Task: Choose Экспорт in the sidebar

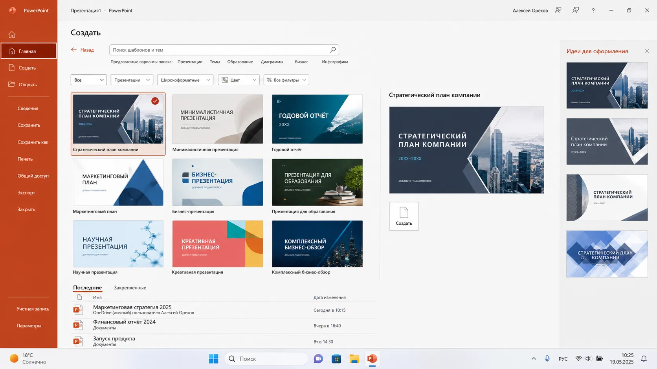Action: pyautogui.click(x=26, y=193)
